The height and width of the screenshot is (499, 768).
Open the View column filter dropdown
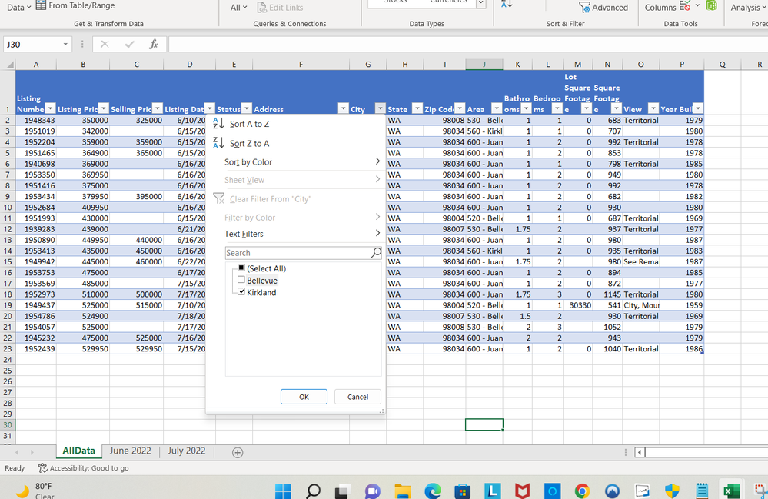653,108
